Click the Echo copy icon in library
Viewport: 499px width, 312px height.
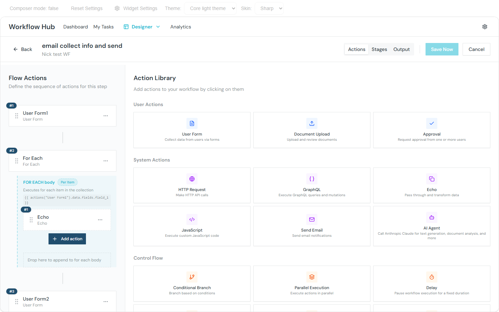432,179
